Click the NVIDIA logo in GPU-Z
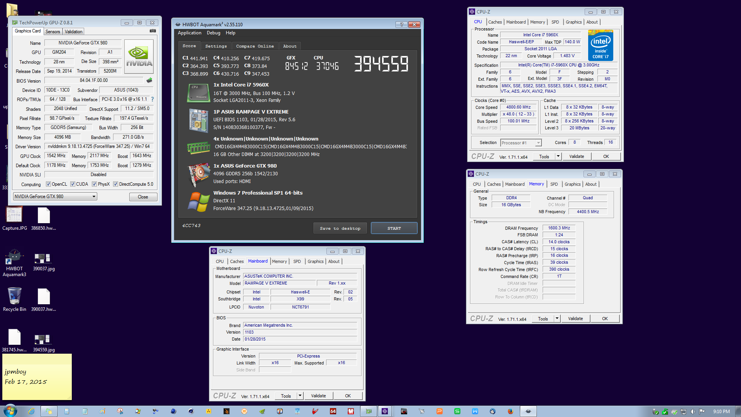Screen dimensions: 741x417 pyautogui.click(x=139, y=56)
